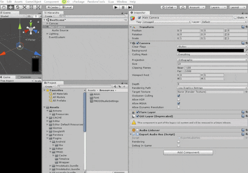The image size is (248, 173).
Task: Open the Projection dropdown set to Orthographic
Action: pyautogui.click(x=212, y=60)
